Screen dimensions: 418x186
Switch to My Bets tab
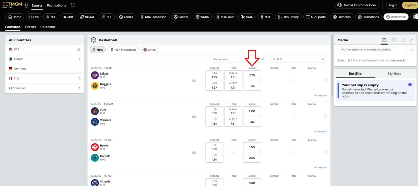394,74
